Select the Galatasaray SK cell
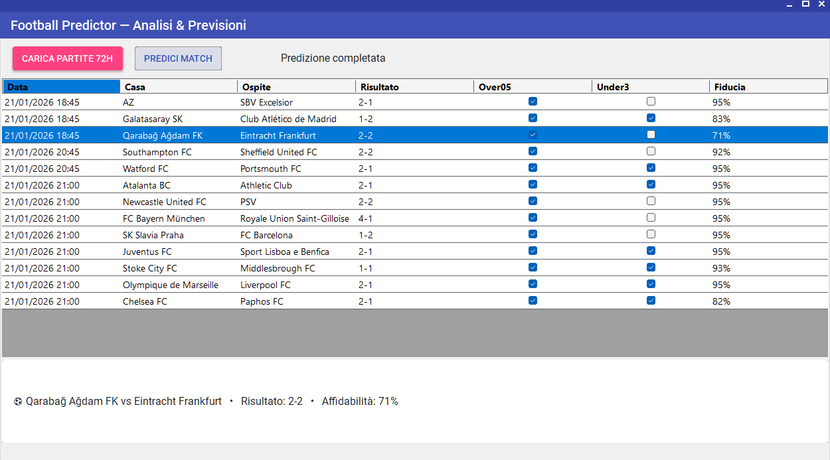The width and height of the screenshot is (830, 460). [179, 119]
